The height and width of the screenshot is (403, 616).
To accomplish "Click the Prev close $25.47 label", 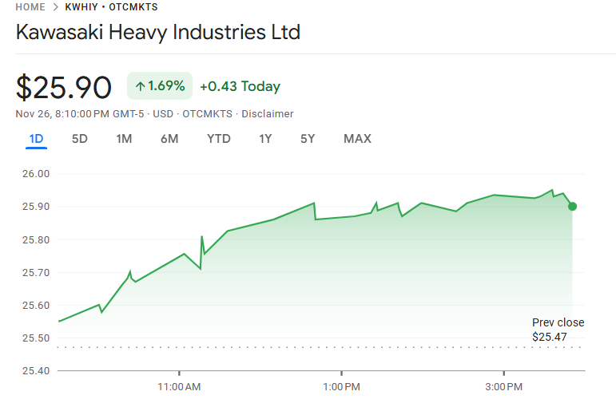I will pyautogui.click(x=558, y=330).
